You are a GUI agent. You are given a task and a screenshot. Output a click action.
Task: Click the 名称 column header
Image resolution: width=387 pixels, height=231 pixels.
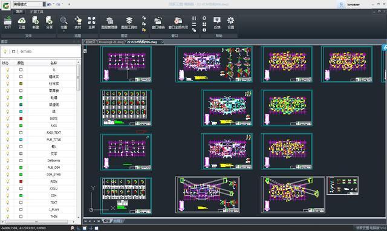[54, 63]
